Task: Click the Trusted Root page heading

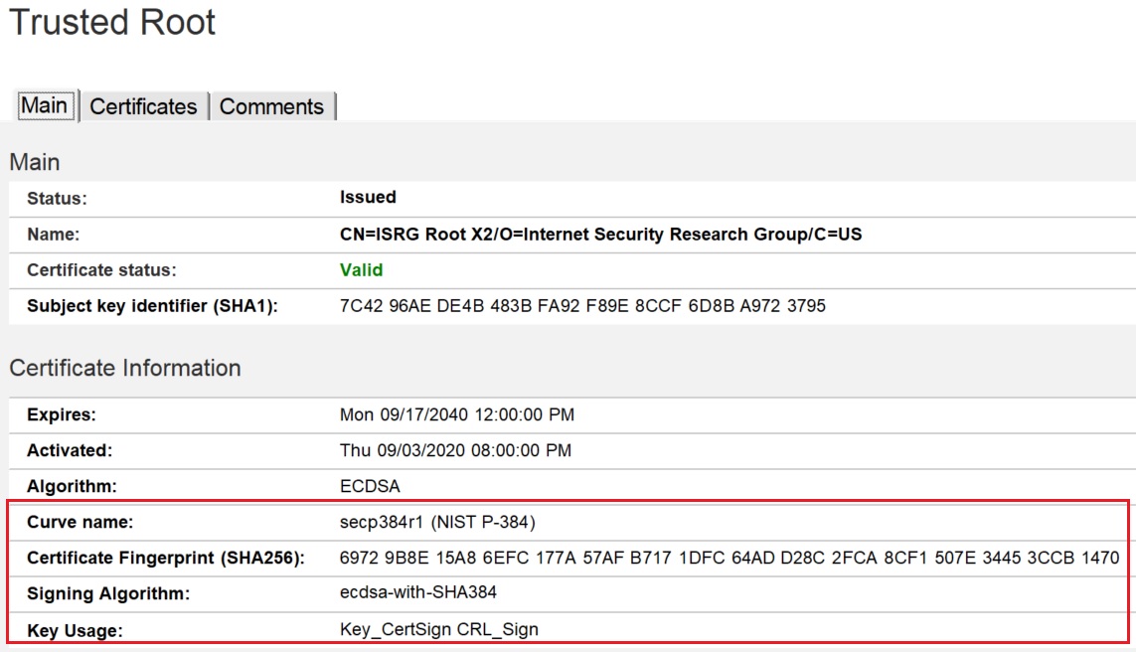Action: coord(112,23)
